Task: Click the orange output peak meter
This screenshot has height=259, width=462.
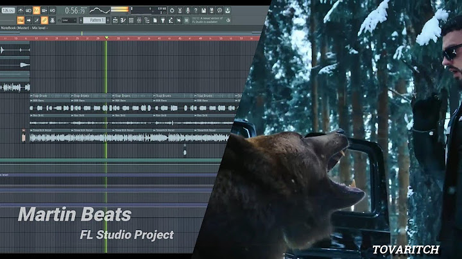Action: coord(119,10)
